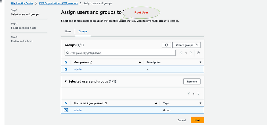The width and height of the screenshot is (267, 125).
Task: Click the Type column header
Action: click(166, 103)
